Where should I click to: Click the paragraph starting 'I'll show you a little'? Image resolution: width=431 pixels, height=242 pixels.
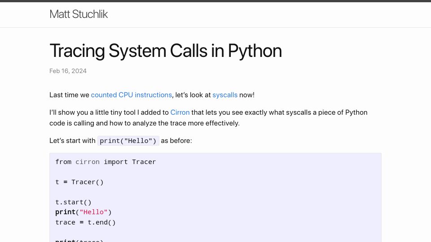pos(208,118)
